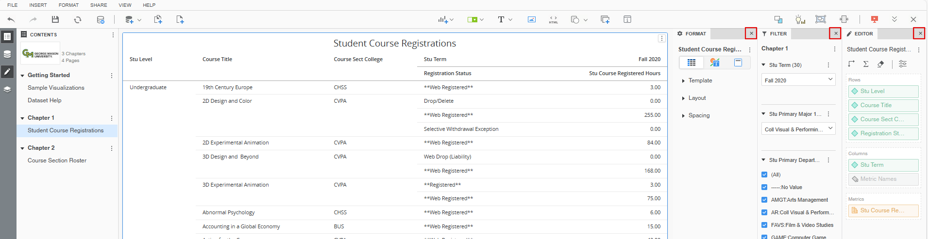
Task: Click the Refresh icon in toolbar
Action: click(x=78, y=19)
